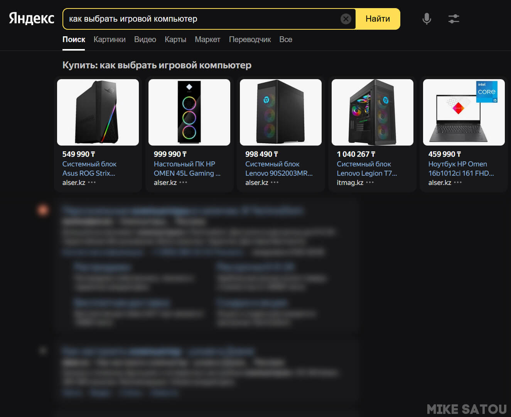Screen dimensions: 511x417
Task: Click alser.kz under Asus ROG Strix
Action: click(x=74, y=182)
